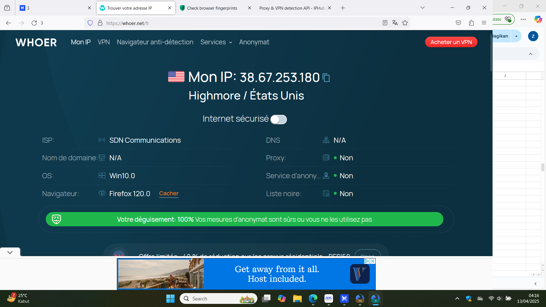Open the Bagikan dropdown arrow in background window
Screen dimensions: 546x307
click(x=516, y=36)
